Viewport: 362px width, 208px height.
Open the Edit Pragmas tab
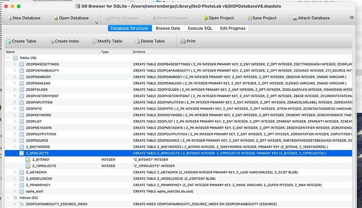tap(232, 28)
